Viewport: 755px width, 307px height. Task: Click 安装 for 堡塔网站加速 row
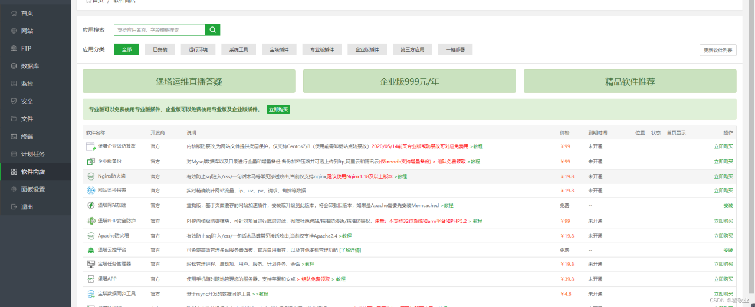[728, 205]
